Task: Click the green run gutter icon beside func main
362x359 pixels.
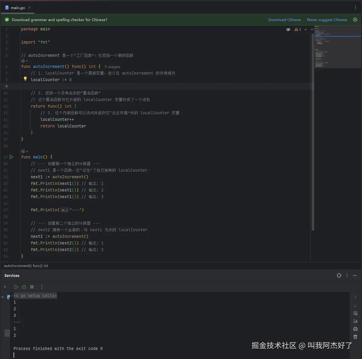Action: (11, 157)
